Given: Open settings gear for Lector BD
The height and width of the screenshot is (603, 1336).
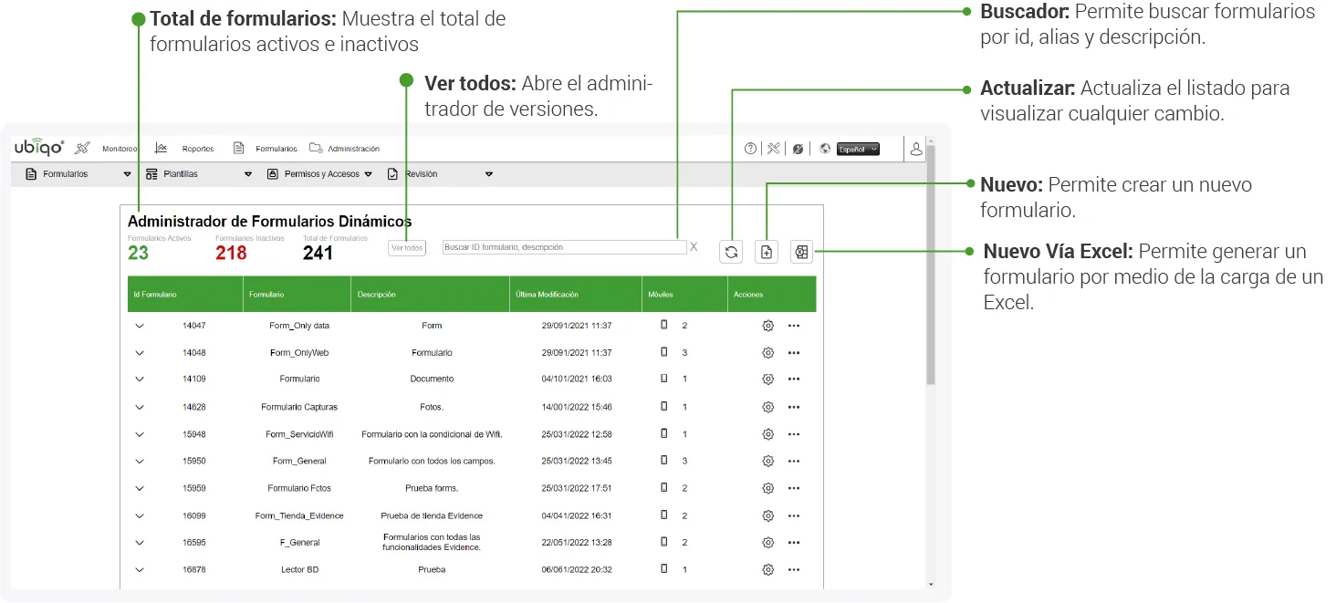Looking at the screenshot, I should [x=768, y=570].
